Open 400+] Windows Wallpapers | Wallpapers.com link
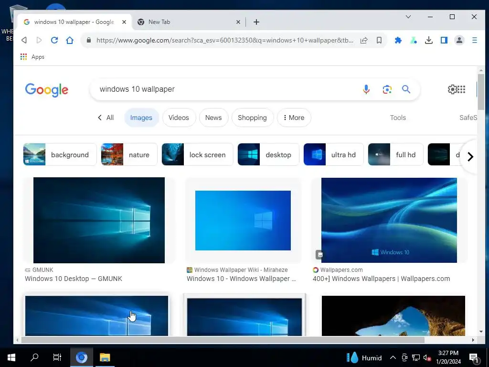 [382, 279]
